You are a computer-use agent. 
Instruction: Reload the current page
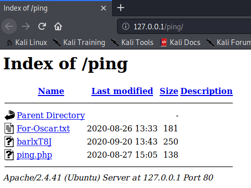tap(42, 26)
